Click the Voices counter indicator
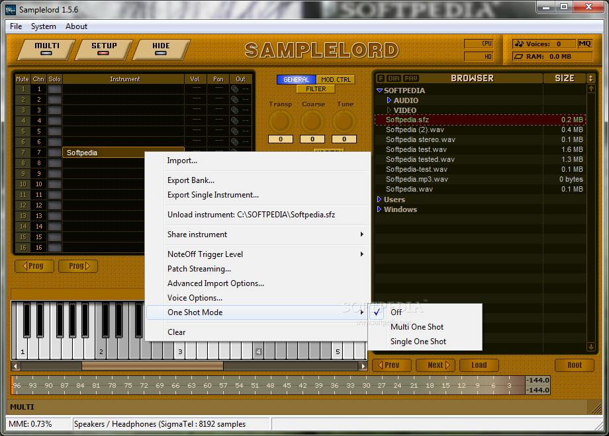Viewport: 609px width, 436px height. 543,44
